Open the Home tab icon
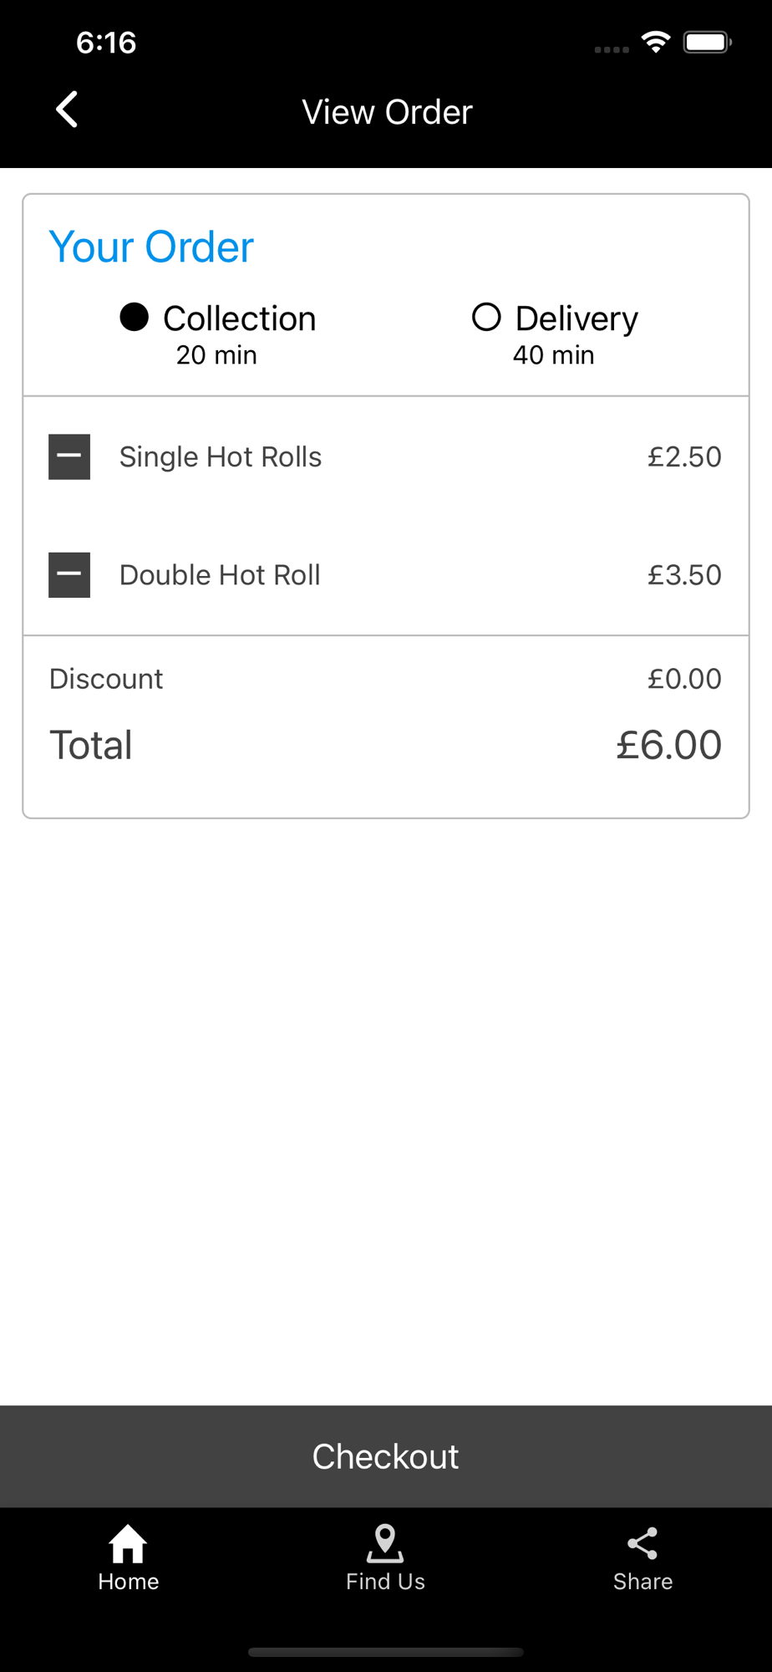Image resolution: width=772 pixels, height=1672 pixels. (x=128, y=1543)
